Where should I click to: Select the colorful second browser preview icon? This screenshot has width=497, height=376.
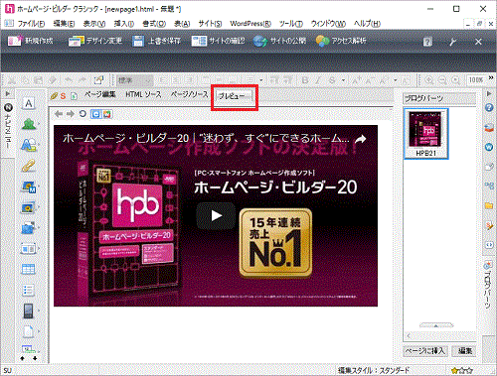tap(106, 114)
